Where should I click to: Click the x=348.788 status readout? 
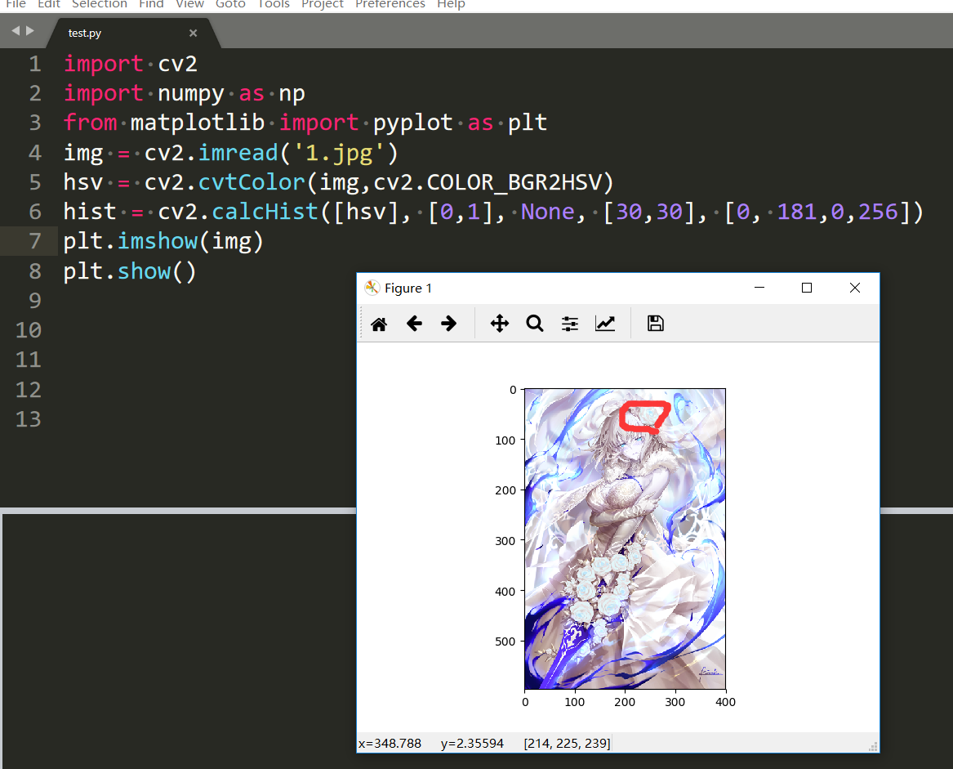390,744
